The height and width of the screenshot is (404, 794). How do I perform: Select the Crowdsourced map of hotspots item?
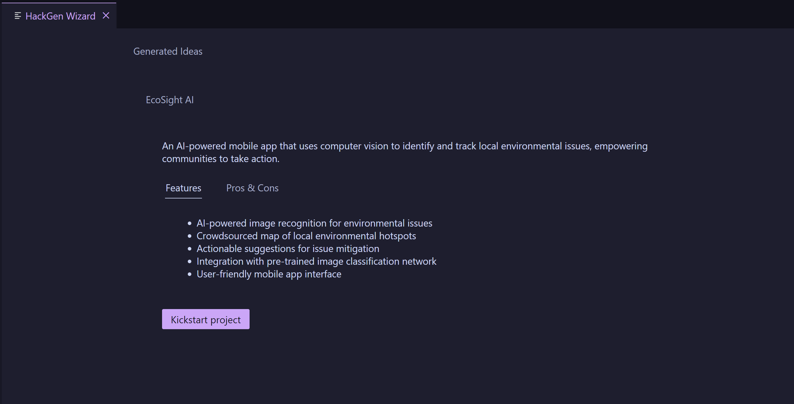click(x=306, y=236)
